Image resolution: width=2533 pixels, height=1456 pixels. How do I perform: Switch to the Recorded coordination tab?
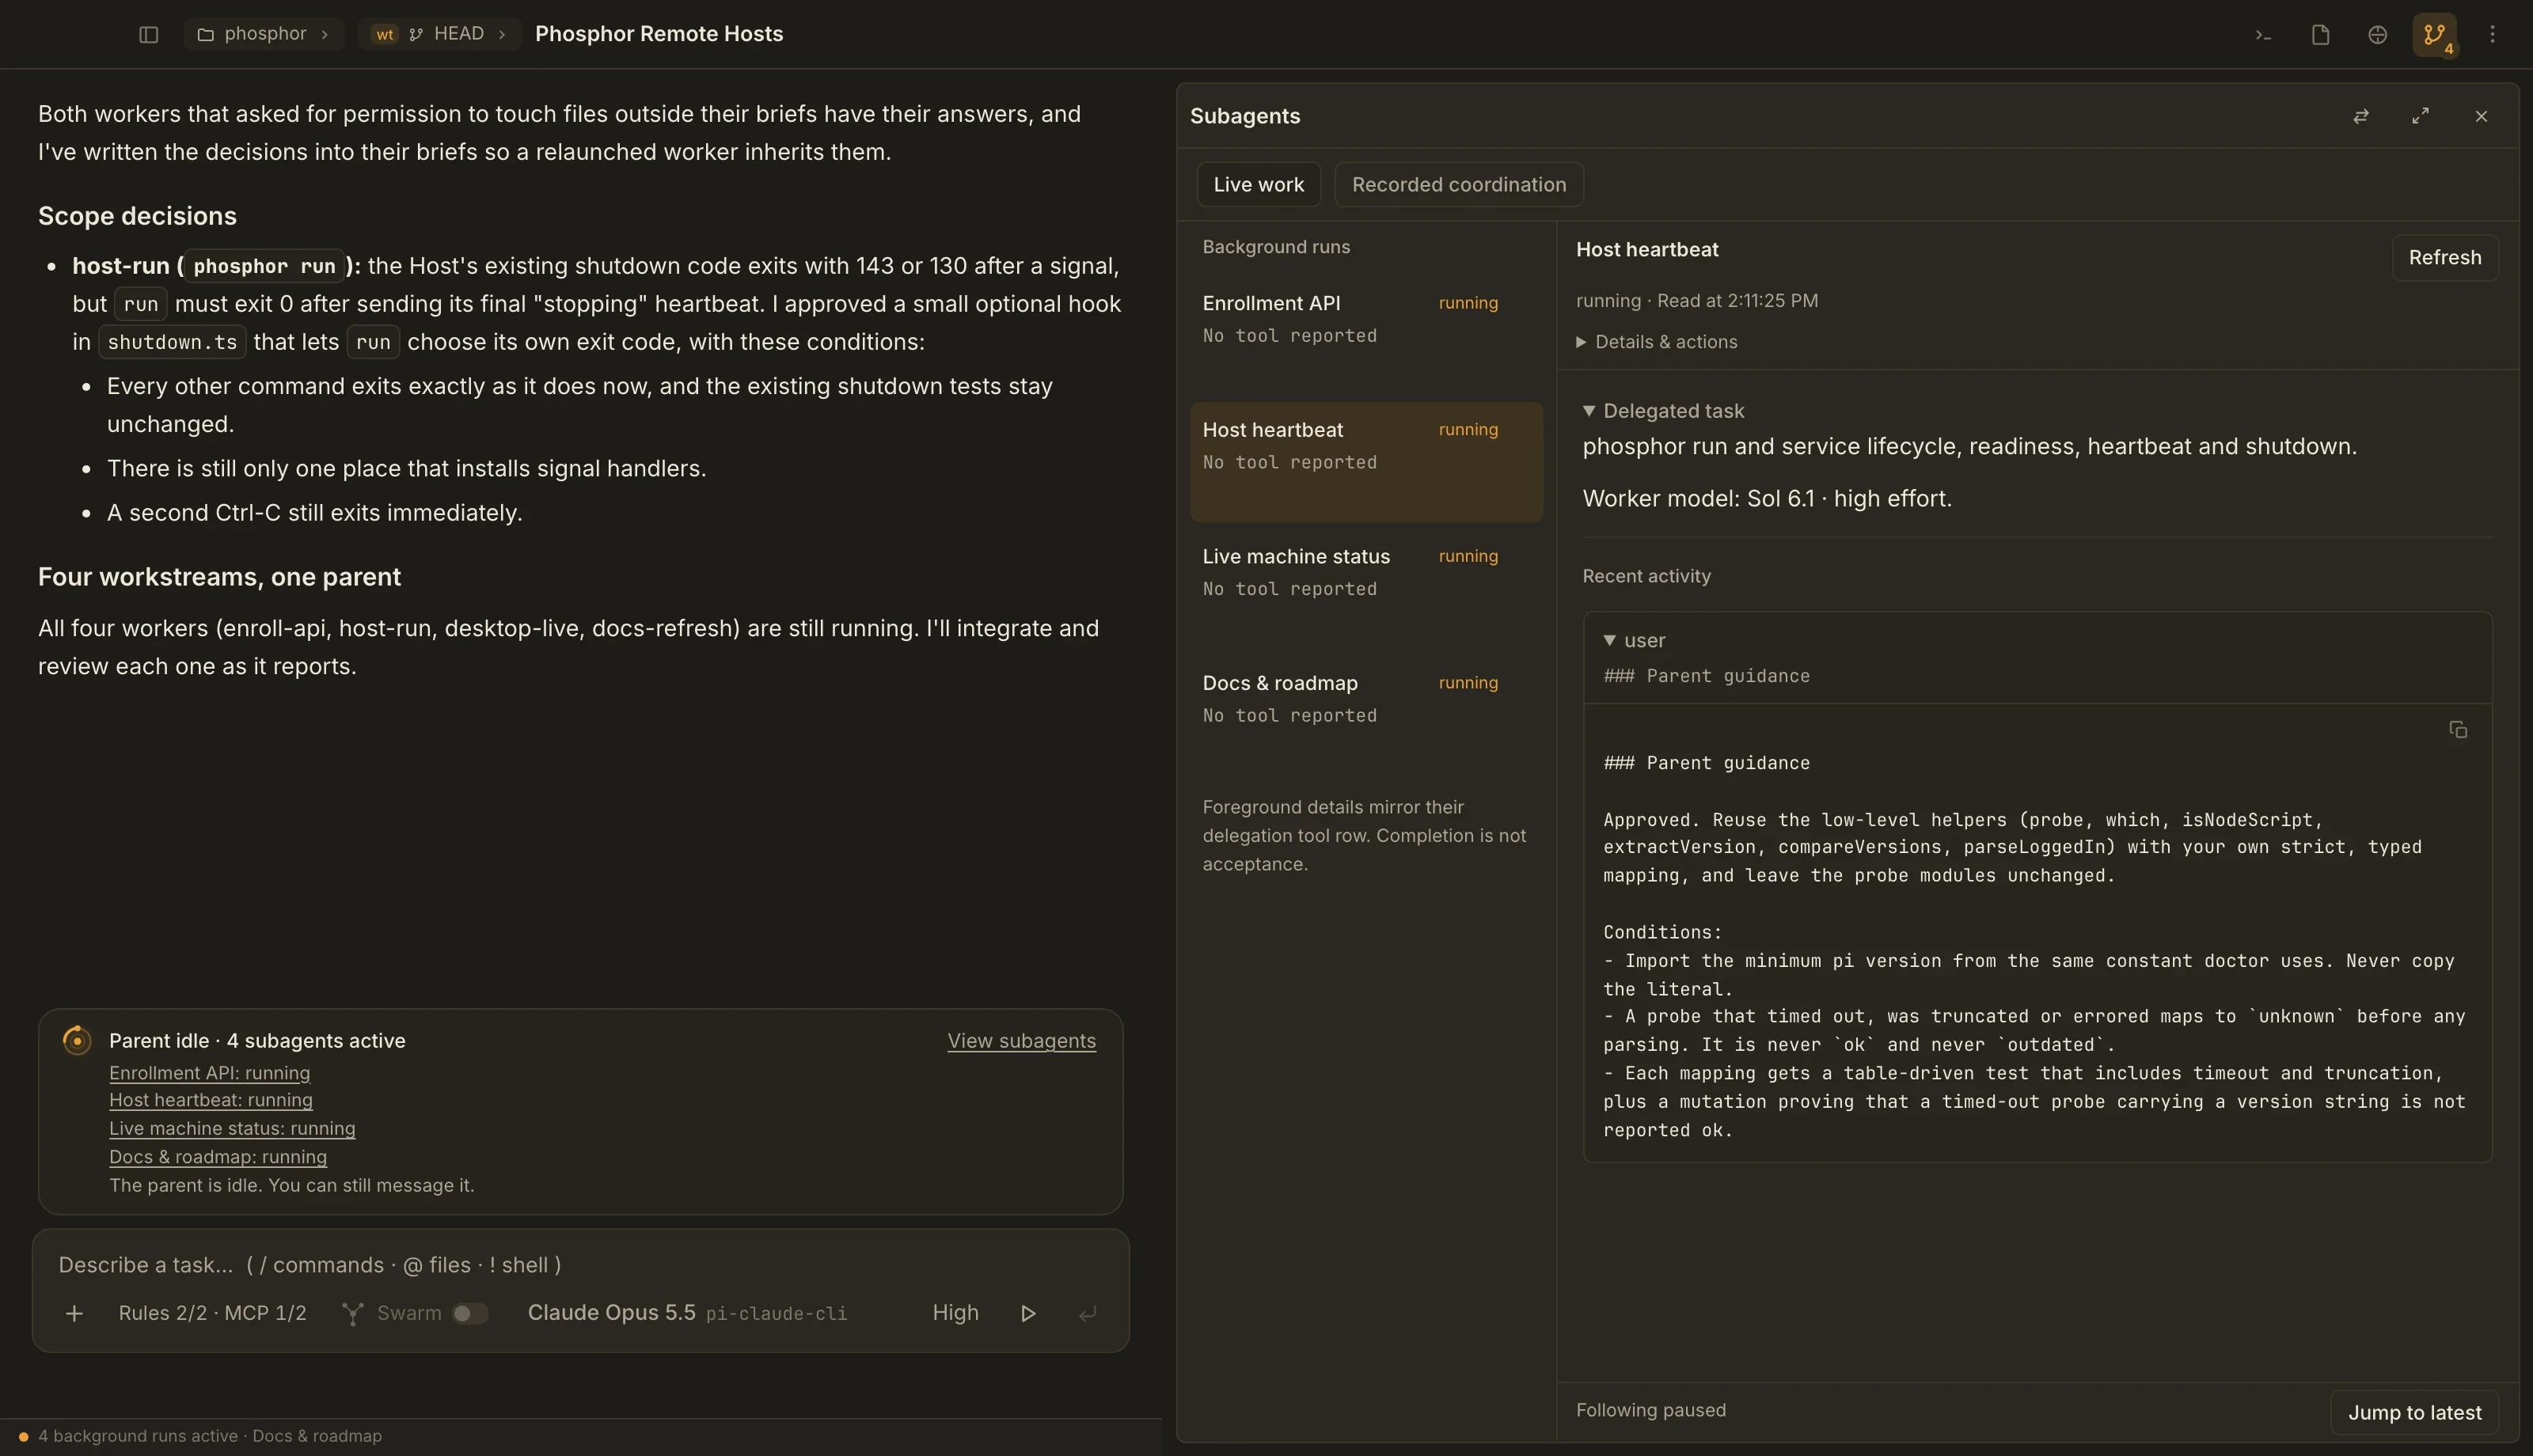tap(1459, 184)
